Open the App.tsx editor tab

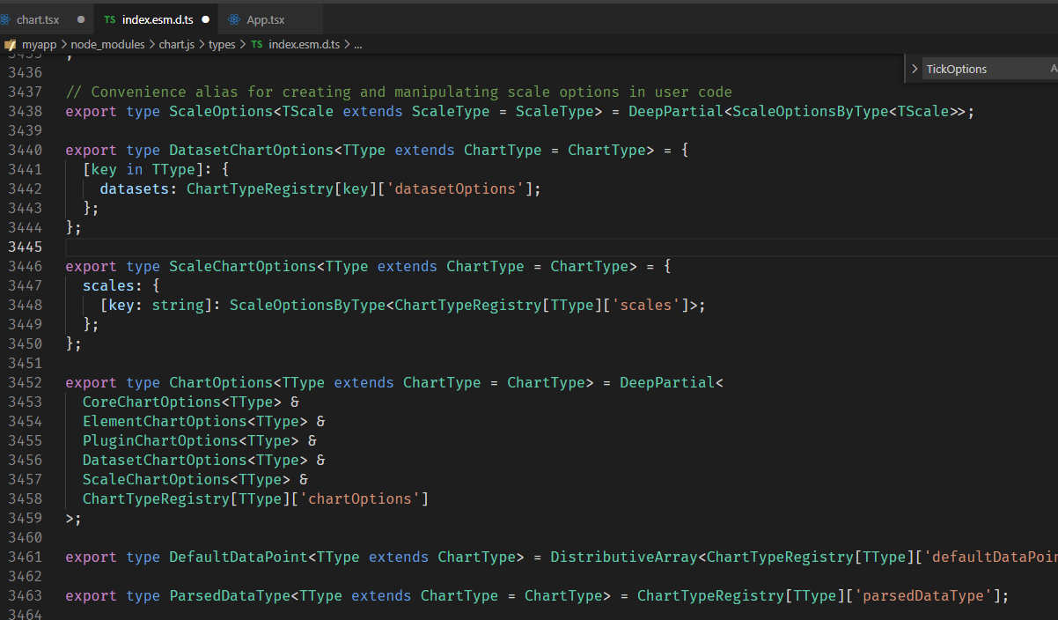click(265, 19)
